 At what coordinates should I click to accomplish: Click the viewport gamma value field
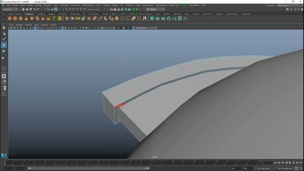coord(128,28)
